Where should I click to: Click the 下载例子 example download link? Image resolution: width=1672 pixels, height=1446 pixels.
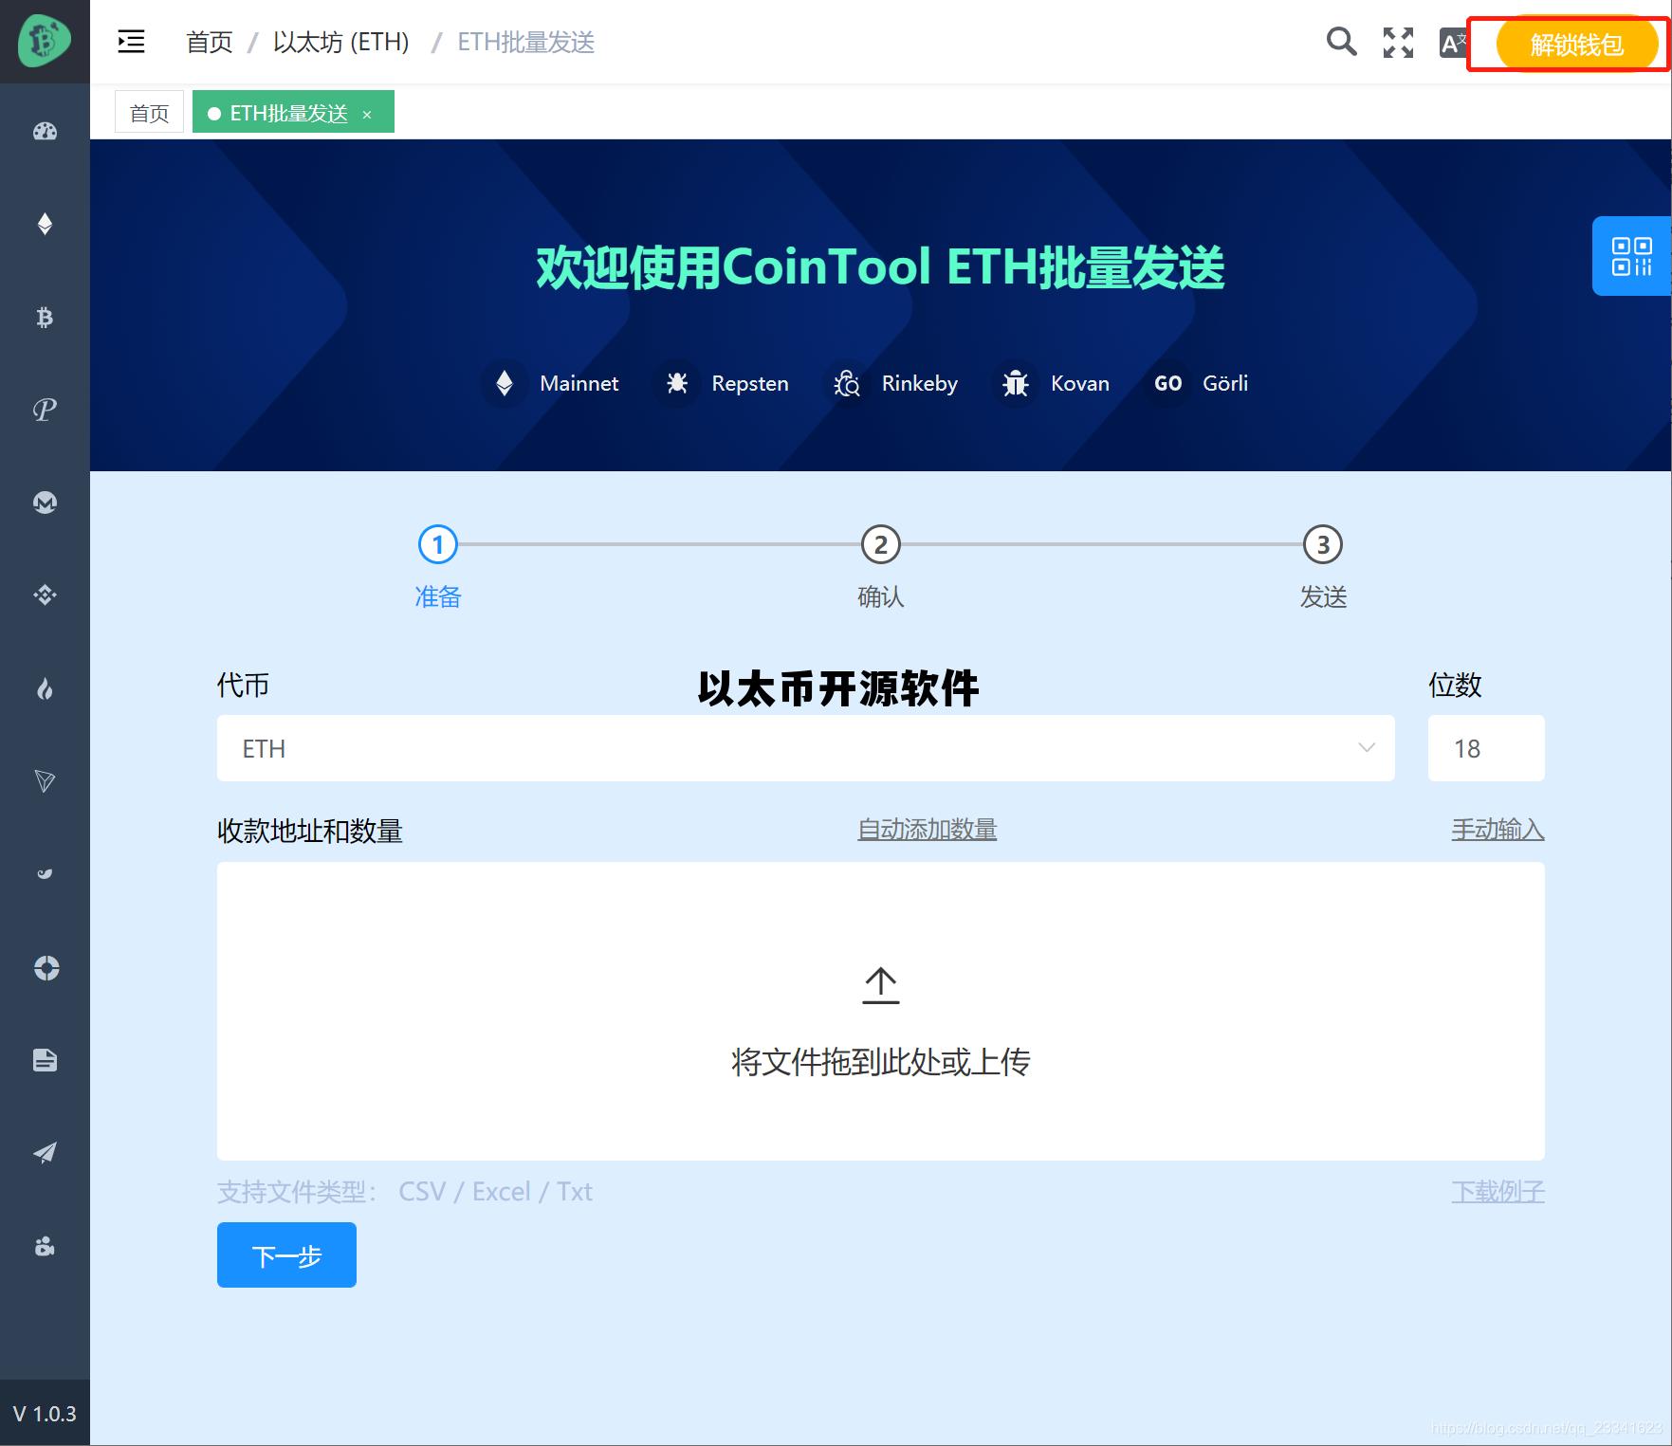[1498, 1191]
